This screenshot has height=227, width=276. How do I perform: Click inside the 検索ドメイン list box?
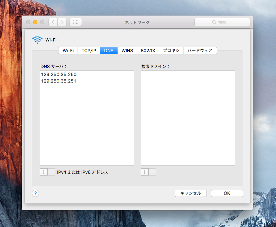[x=188, y=118]
